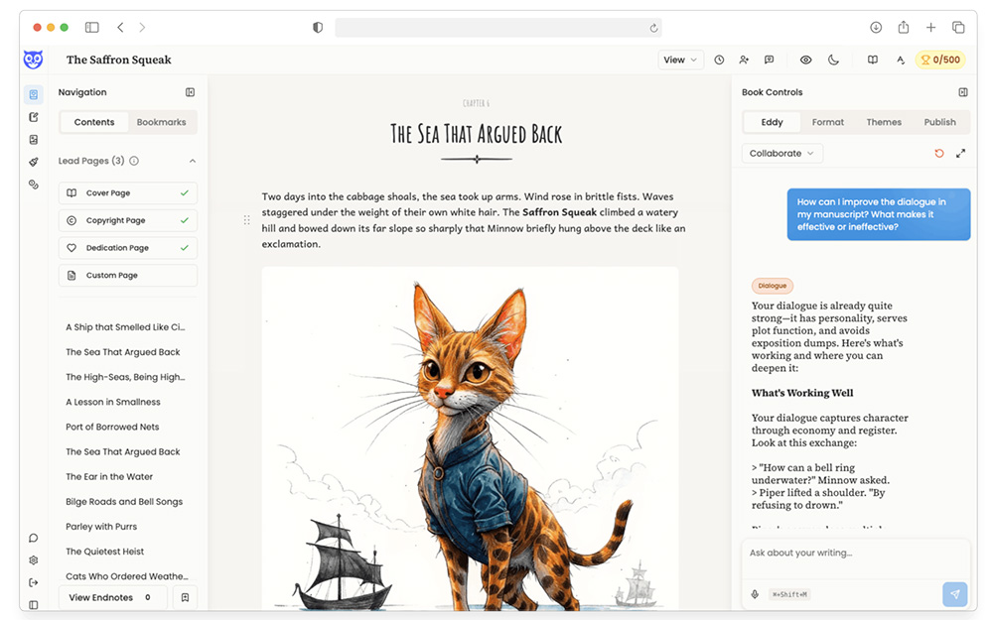Click the Ask about your writing field
The width and height of the screenshot is (993, 620).
click(854, 553)
